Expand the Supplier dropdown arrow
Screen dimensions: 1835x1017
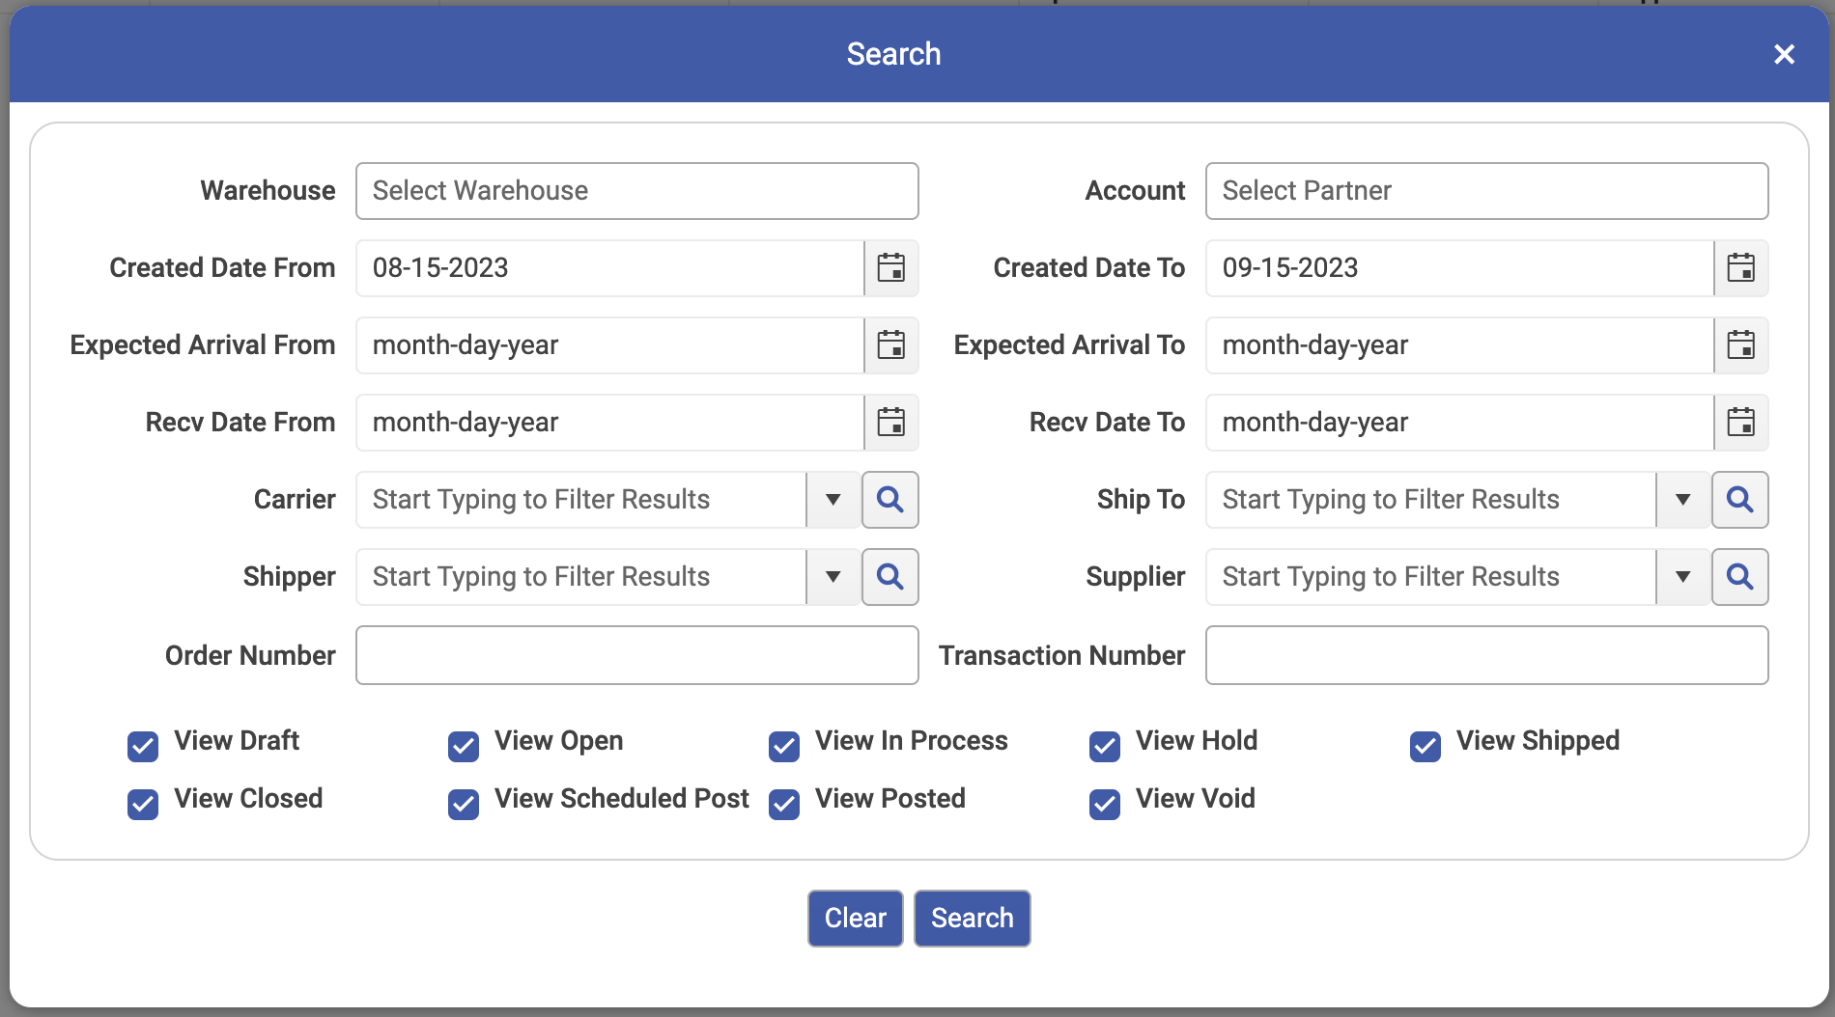pyautogui.click(x=1682, y=577)
